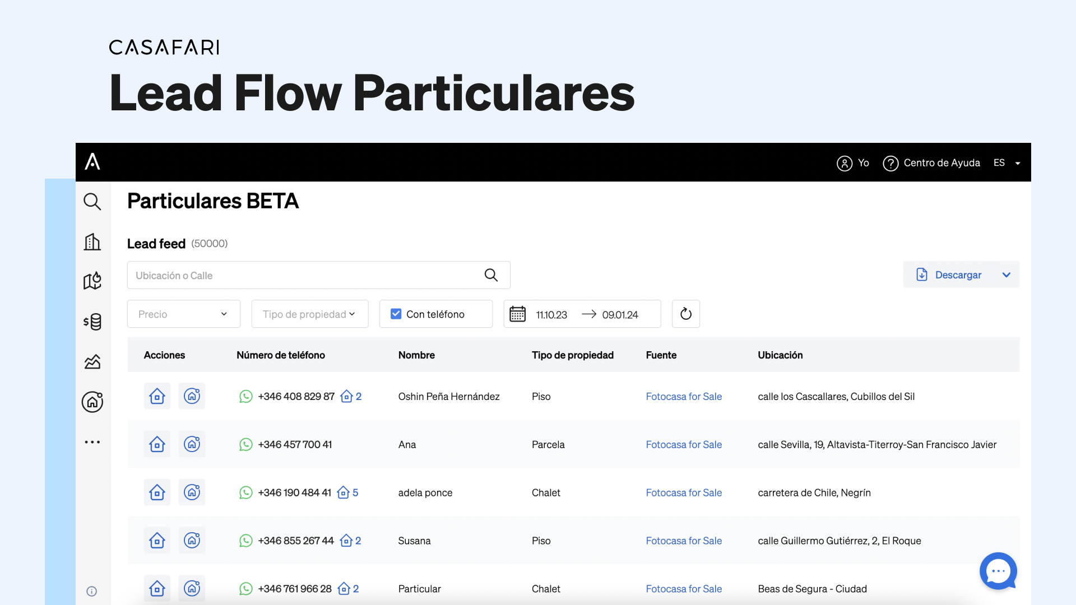
Task: Select the analytics/chart sidebar icon
Action: 93,362
